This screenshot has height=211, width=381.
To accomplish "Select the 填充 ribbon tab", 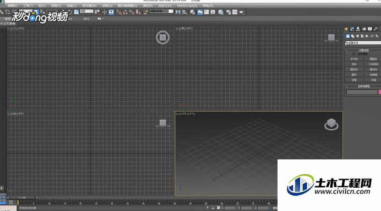I will [87, 19].
